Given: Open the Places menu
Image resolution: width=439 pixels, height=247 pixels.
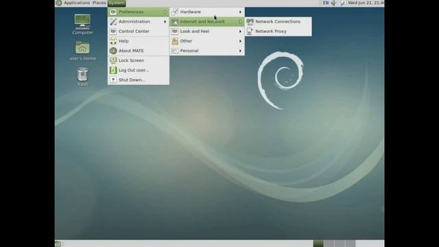Looking at the screenshot, I should [99, 3].
